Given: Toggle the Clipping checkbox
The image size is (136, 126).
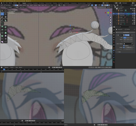Looking at the screenshot, I should (124, 46).
